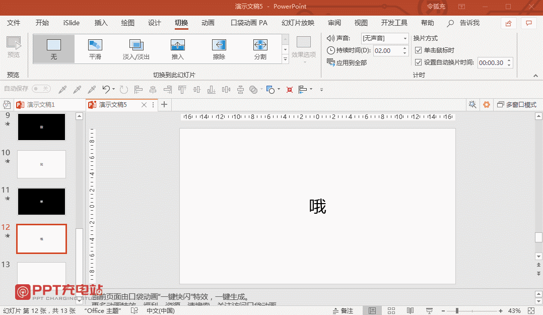Open the iSlide ribbon tab
This screenshot has width=543, height=315.
(x=72, y=23)
